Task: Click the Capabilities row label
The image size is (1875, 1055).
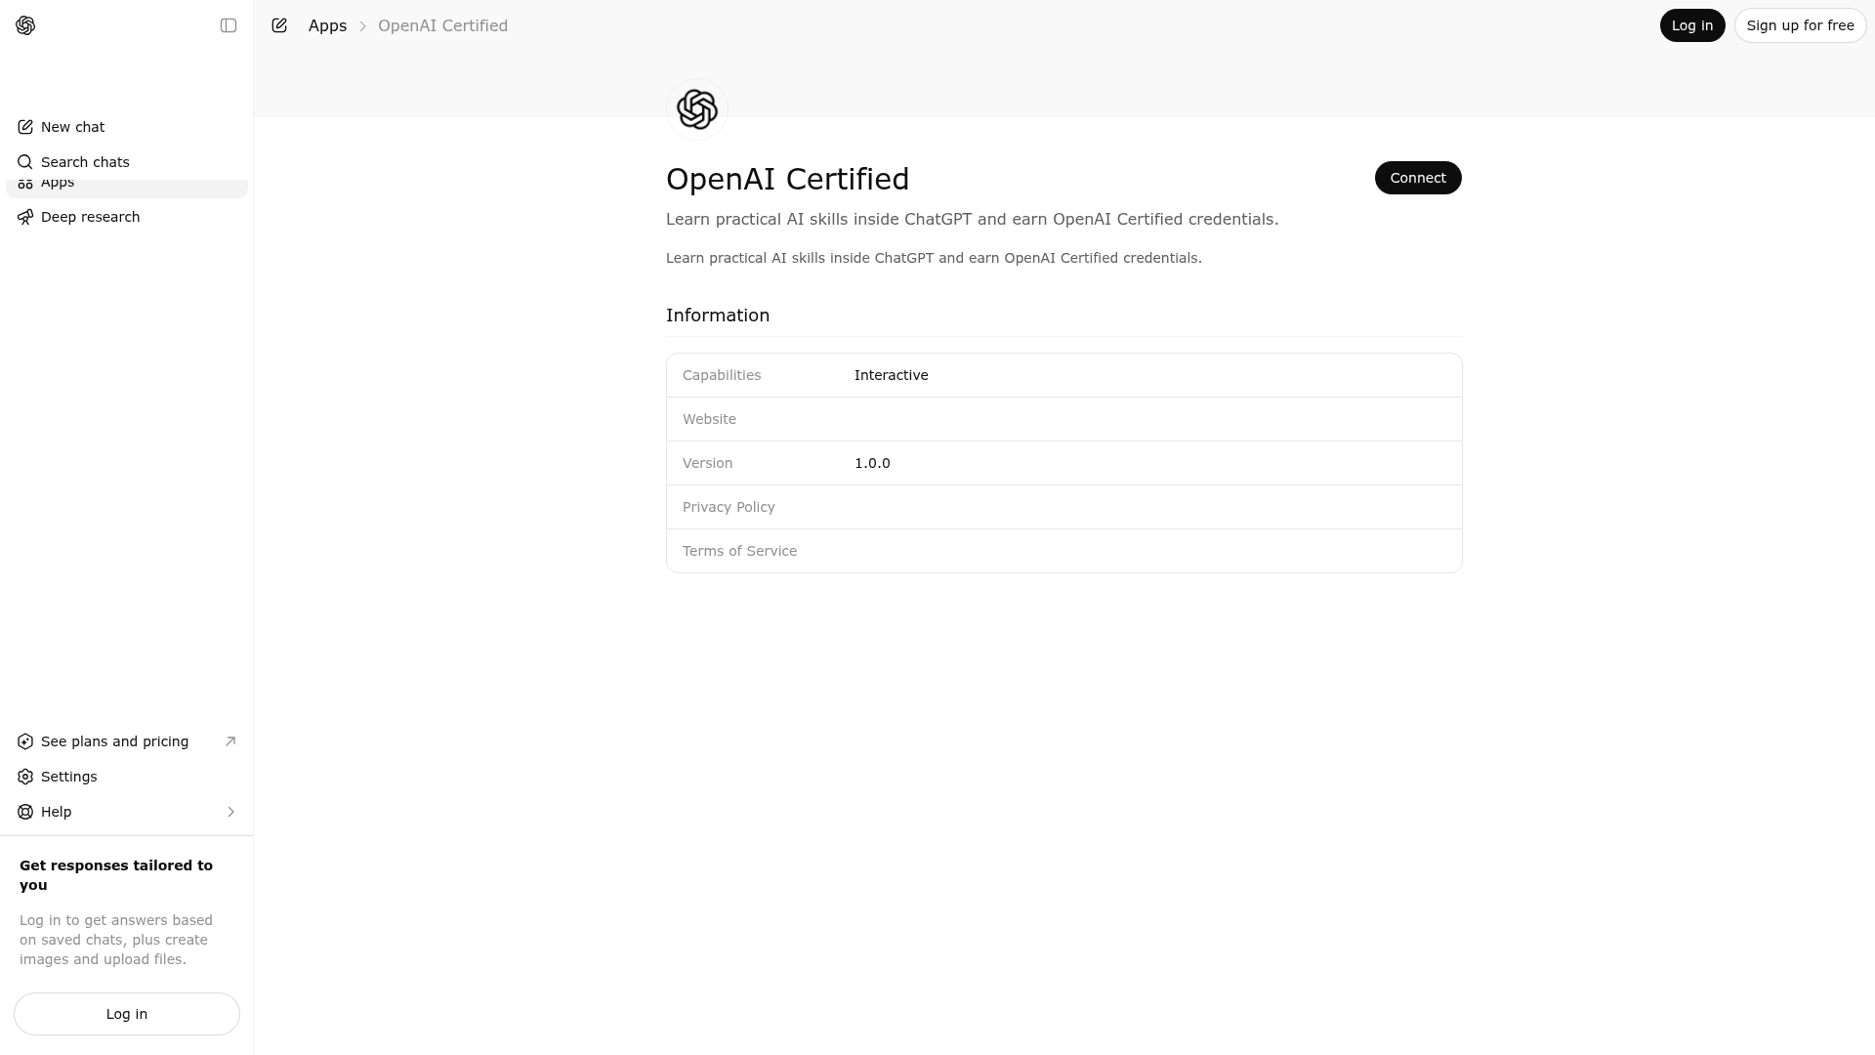Action: 722,375
